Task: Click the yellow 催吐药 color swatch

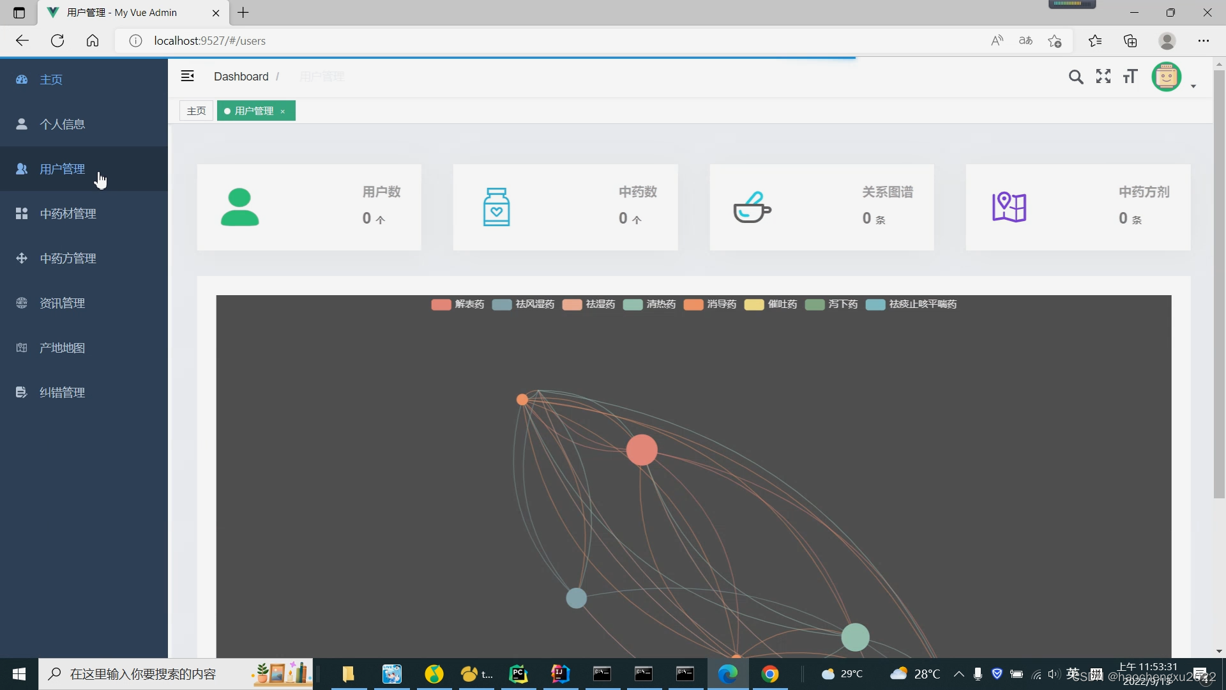Action: 754,305
